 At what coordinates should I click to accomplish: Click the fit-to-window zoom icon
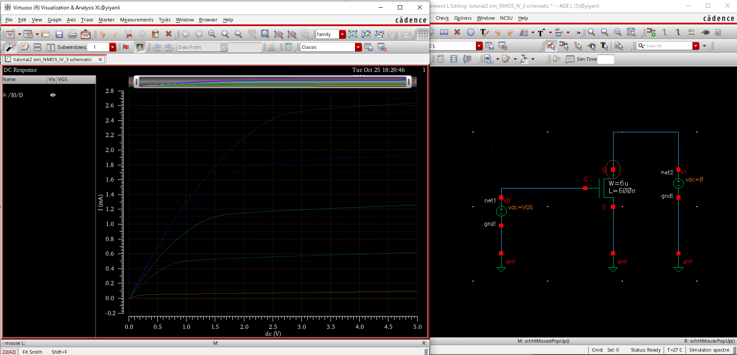point(265,34)
